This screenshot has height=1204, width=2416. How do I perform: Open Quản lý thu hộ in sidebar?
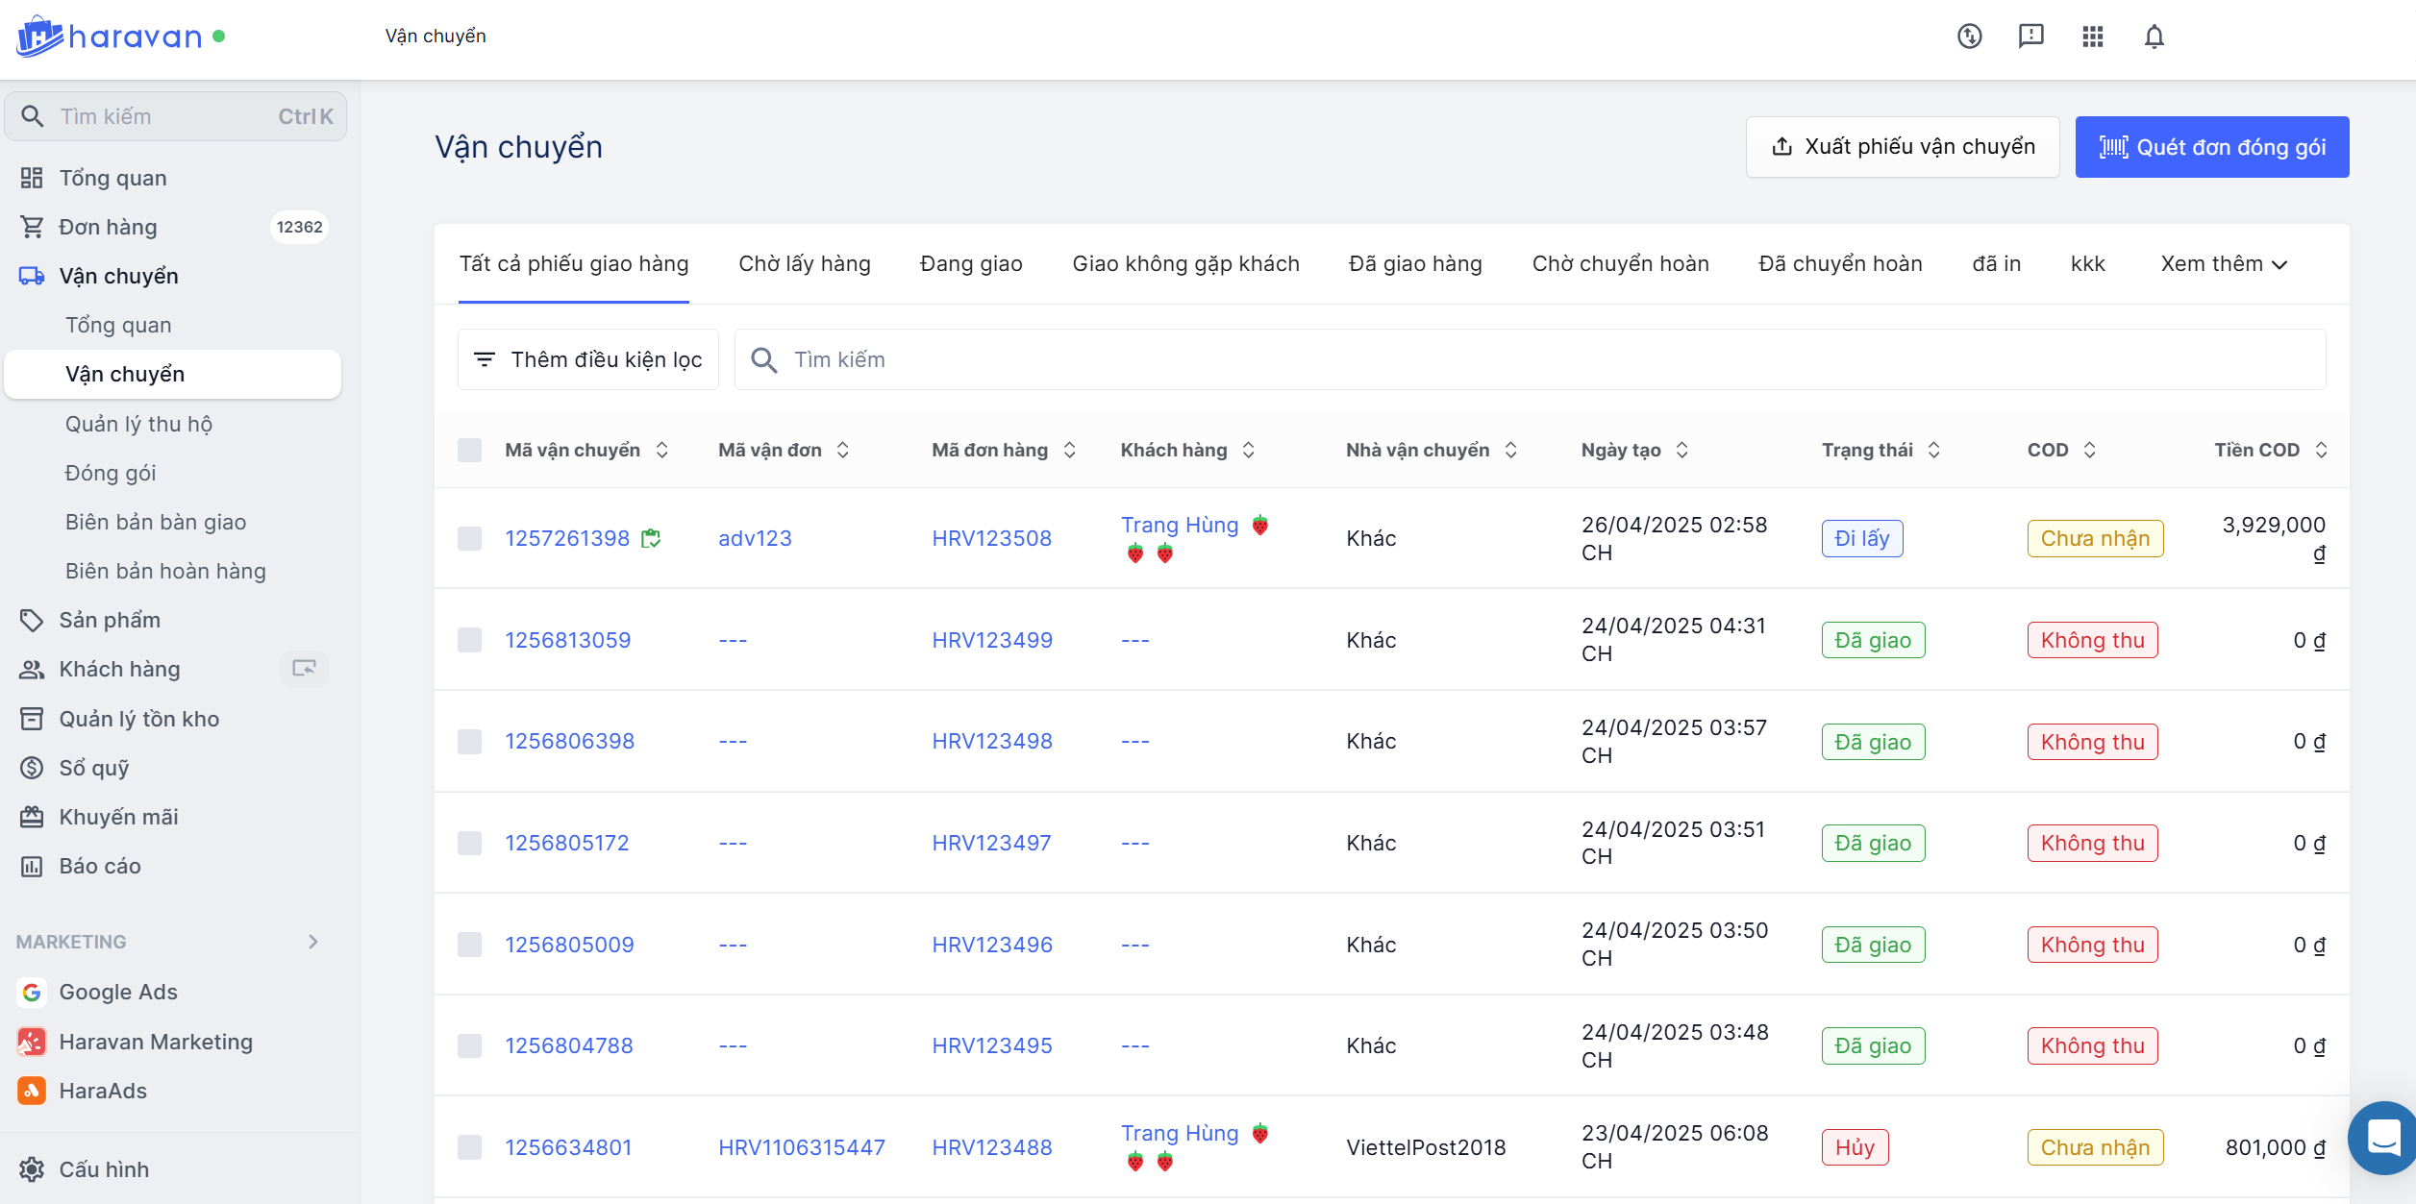[138, 424]
